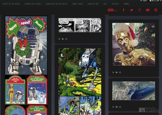Open the snowy dragon creature comic panel
This screenshot has width=162, height=115.
click(x=91, y=106)
